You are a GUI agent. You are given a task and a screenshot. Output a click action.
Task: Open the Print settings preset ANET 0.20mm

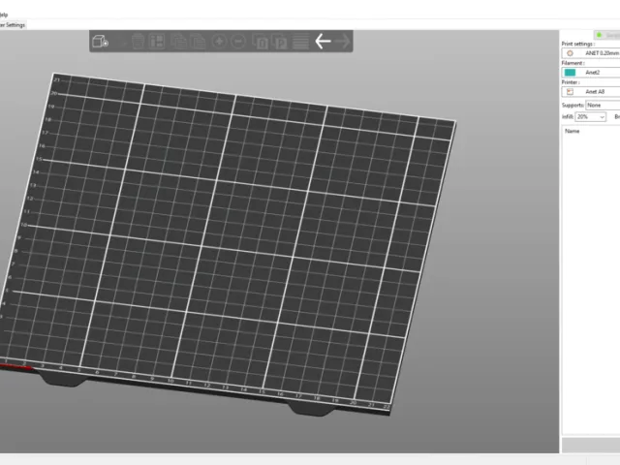point(591,53)
